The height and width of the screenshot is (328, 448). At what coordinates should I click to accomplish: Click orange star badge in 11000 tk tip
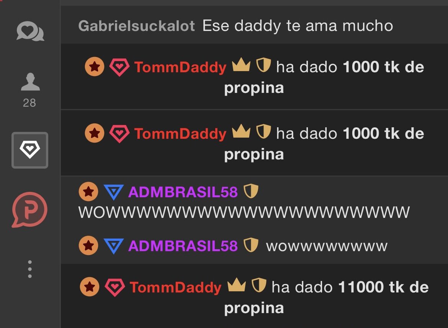click(x=90, y=287)
